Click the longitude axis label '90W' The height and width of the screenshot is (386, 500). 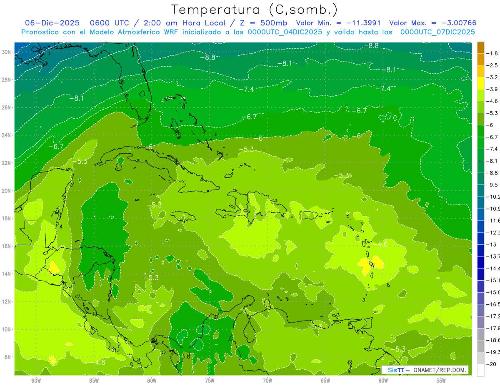pyautogui.click(x=36, y=381)
